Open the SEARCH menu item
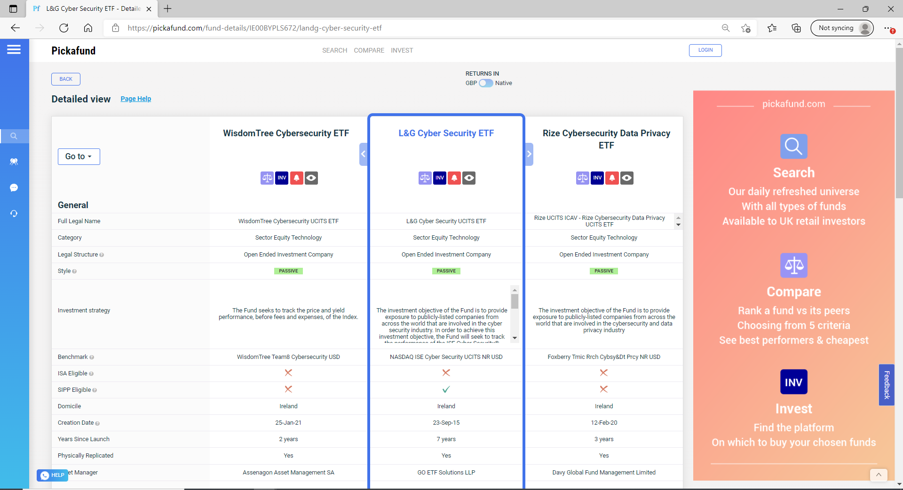Image resolution: width=903 pixels, height=490 pixels. point(334,50)
